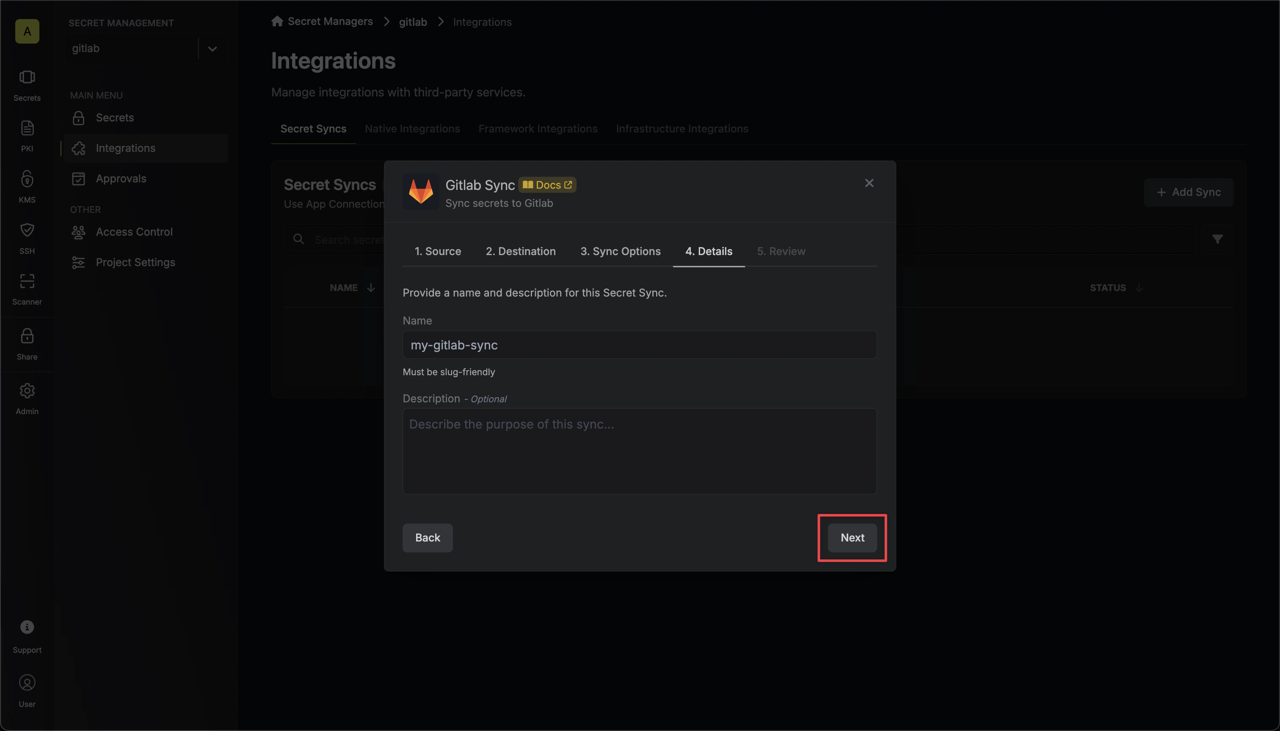Click the GitLab fox logo
This screenshot has width=1280, height=731.
421,192
